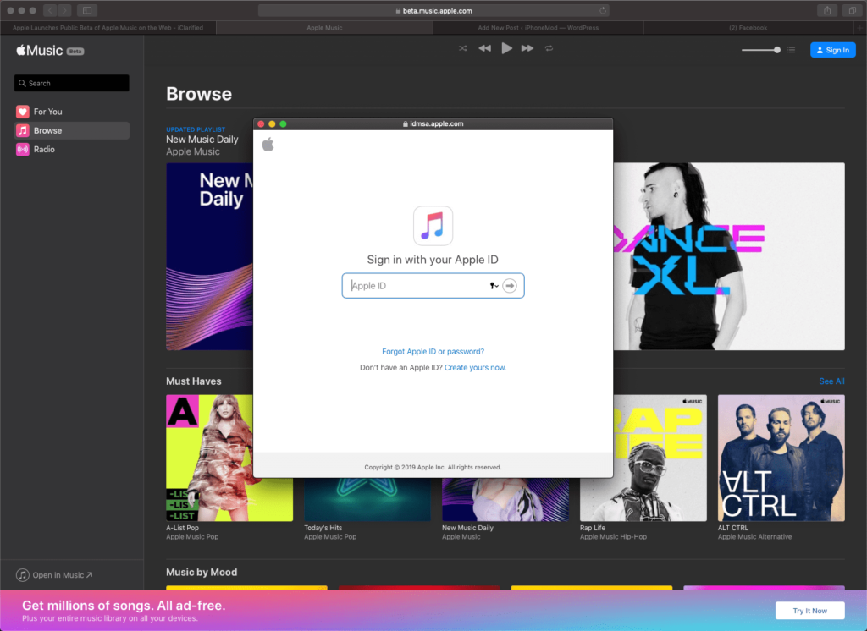Toggle shuffle mode in the player
Viewport: 867px width, 631px height.
[x=462, y=48]
